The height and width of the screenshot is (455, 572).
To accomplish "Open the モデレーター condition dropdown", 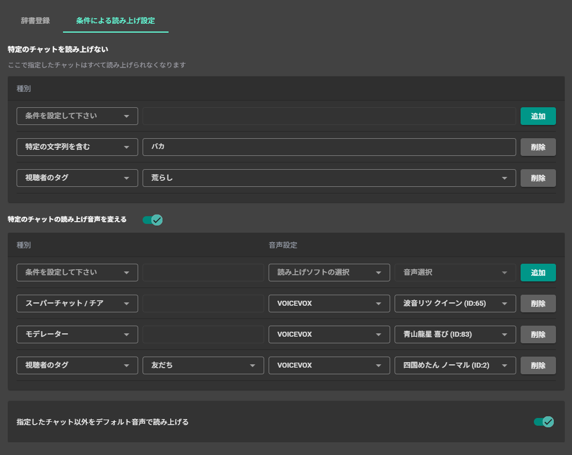I will 77,334.
